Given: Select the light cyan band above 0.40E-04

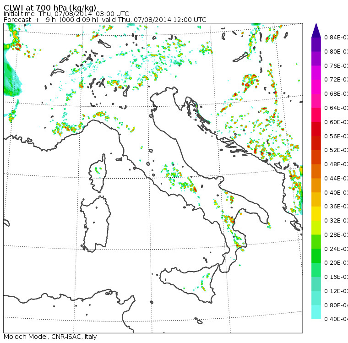Looking at the screenshot, I should (316, 312).
